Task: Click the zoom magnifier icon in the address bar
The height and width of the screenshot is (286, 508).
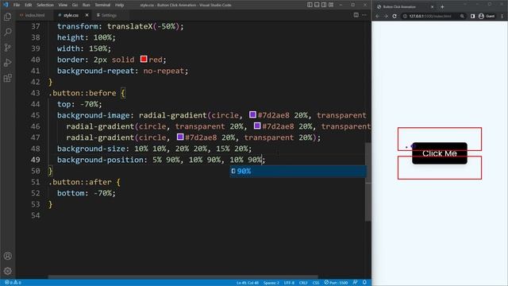Action: [x=462, y=16]
